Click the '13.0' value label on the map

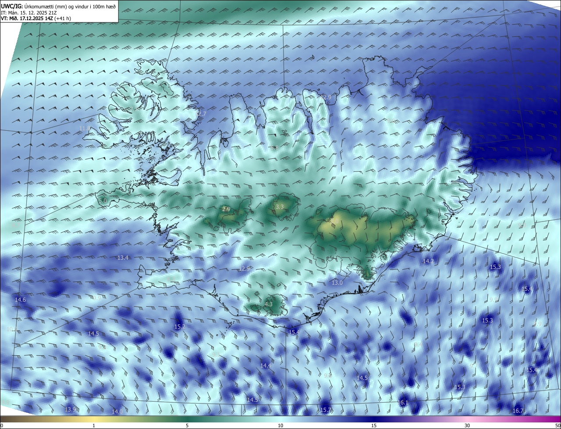[x=337, y=283]
